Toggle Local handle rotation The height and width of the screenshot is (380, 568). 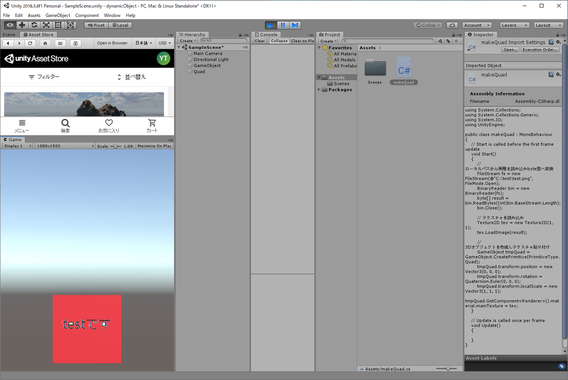pos(120,25)
